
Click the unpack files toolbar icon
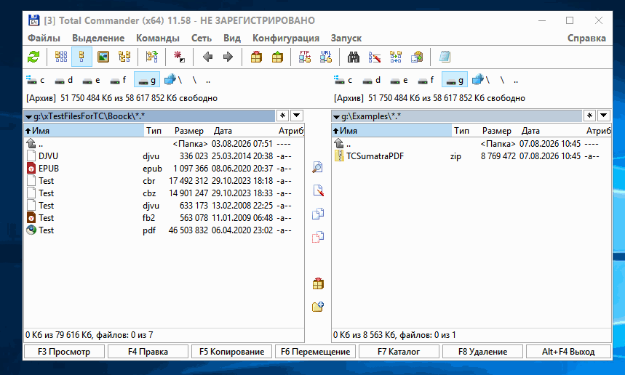click(x=277, y=57)
